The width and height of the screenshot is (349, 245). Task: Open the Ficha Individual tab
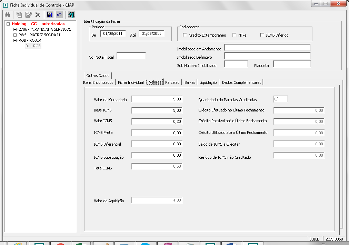point(131,82)
